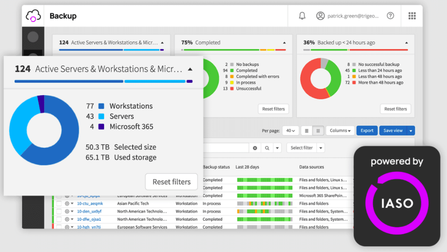447x252 pixels.
Task: Click the Save view button
Action: (x=393, y=131)
